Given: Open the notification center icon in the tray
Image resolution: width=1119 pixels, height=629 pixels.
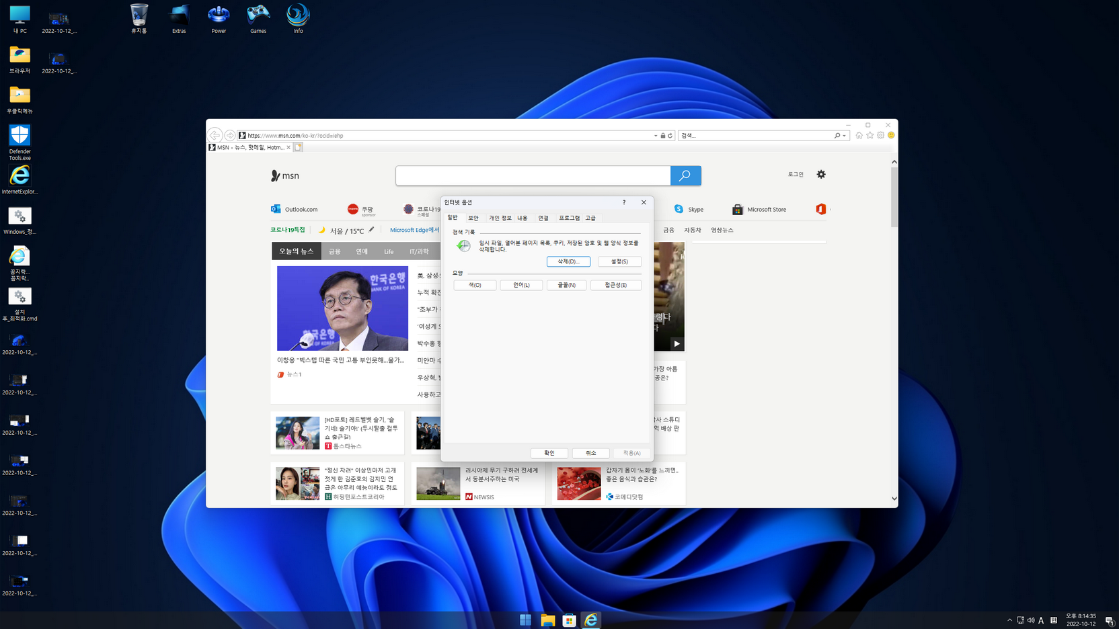Looking at the screenshot, I should (x=1109, y=620).
